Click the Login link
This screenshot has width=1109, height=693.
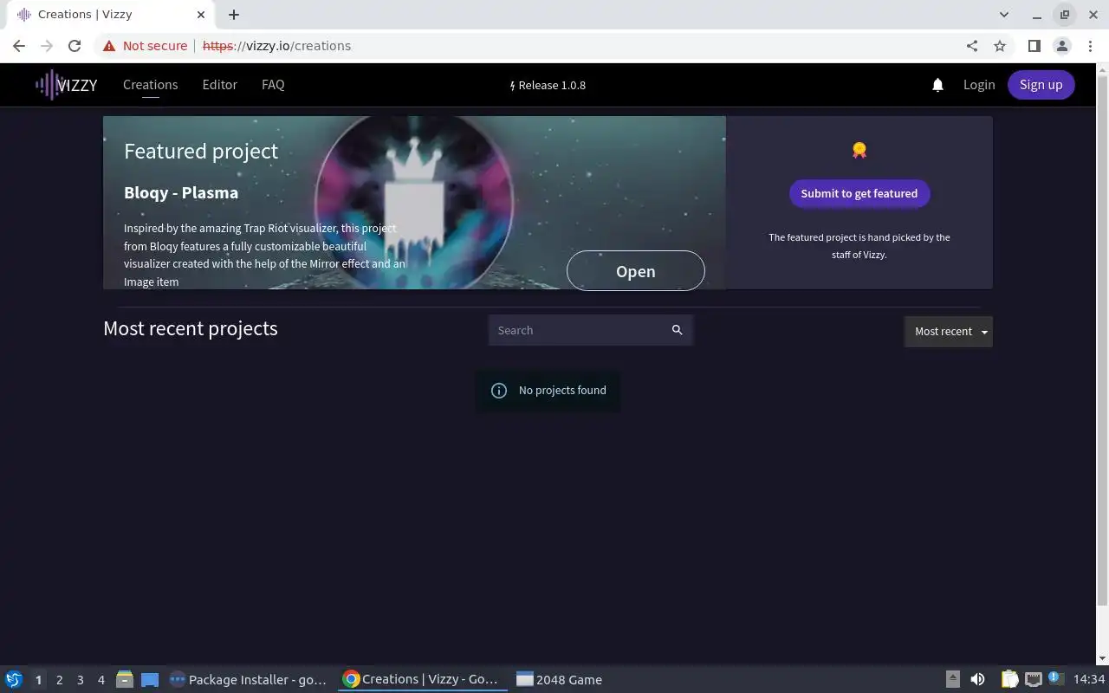(x=979, y=85)
